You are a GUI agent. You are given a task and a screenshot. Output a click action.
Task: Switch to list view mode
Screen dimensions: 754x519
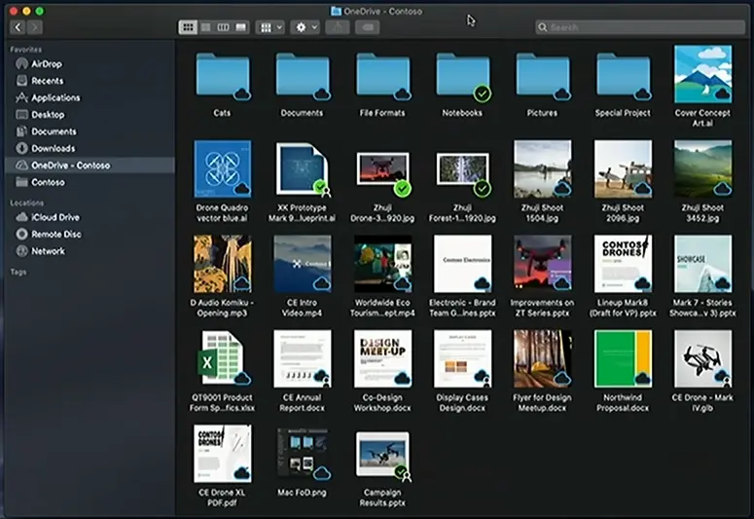pos(205,27)
